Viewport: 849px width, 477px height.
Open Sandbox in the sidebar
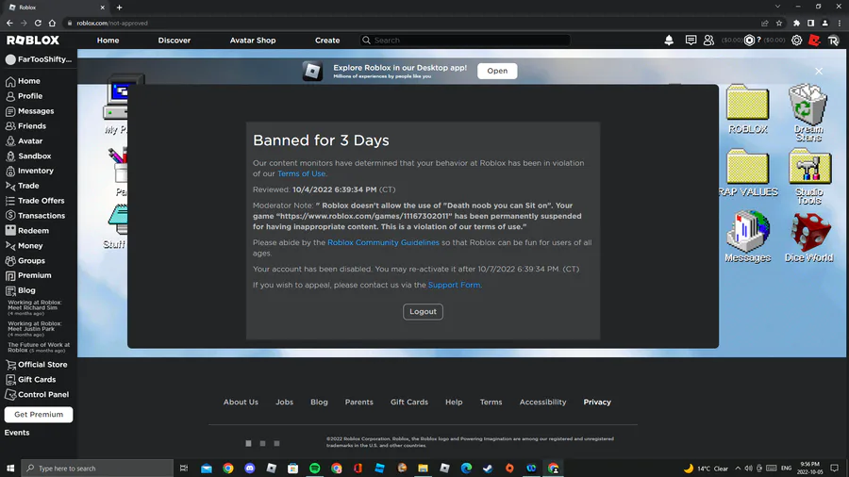coord(28,156)
